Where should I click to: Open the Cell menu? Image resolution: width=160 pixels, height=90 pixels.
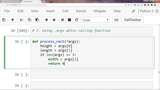65,11
